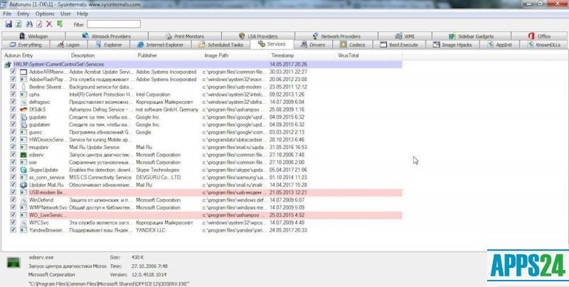The width and height of the screenshot is (569, 287).
Task: Open the User menu
Action: point(65,13)
